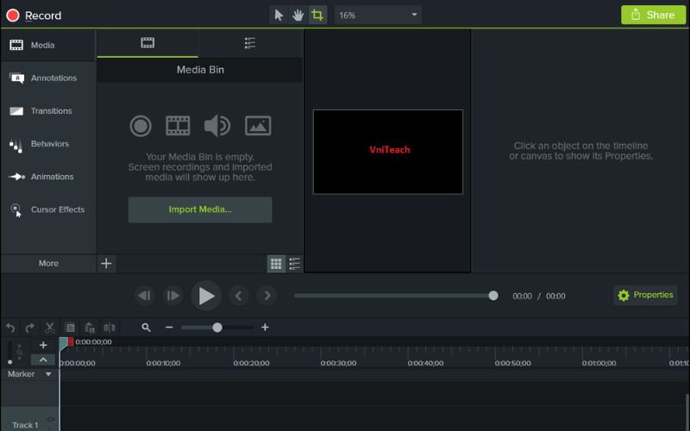The image size is (690, 431).
Task: Open the 16% canvas zoom dropdown
Action: (x=378, y=16)
